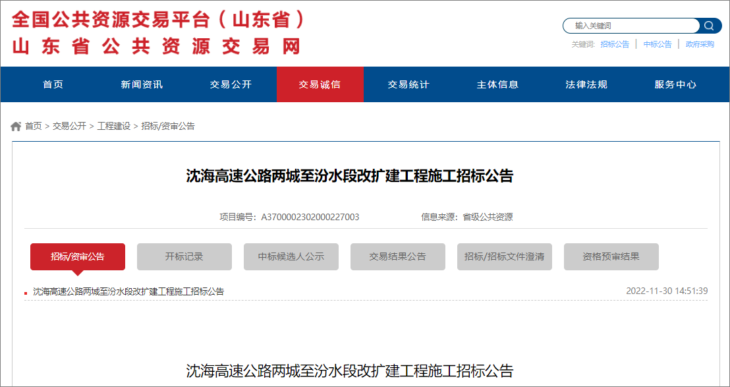Viewport: 730px width, 387px height.
Task: Open 法律法规 navigation menu
Action: pyautogui.click(x=586, y=84)
